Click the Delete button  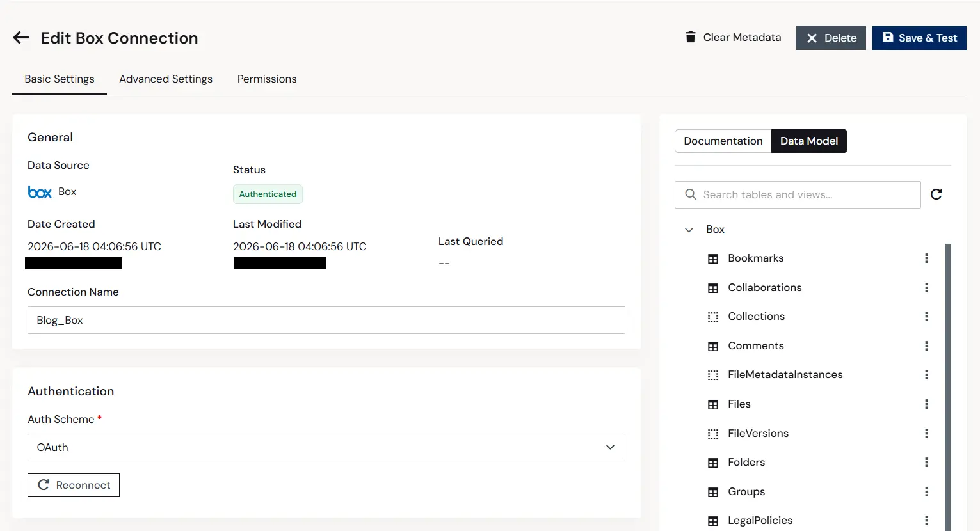(x=831, y=38)
